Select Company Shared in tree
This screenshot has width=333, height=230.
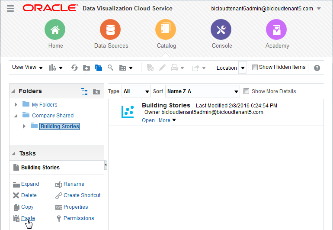[53, 115]
